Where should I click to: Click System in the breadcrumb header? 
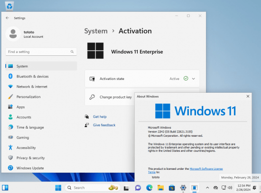tap(96, 31)
